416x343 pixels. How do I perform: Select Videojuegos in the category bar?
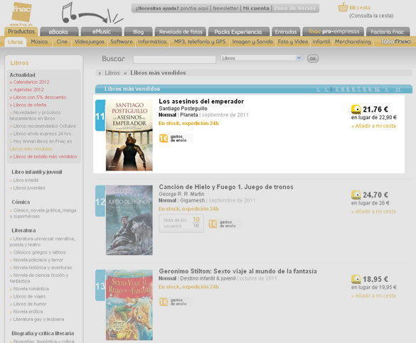90,42
